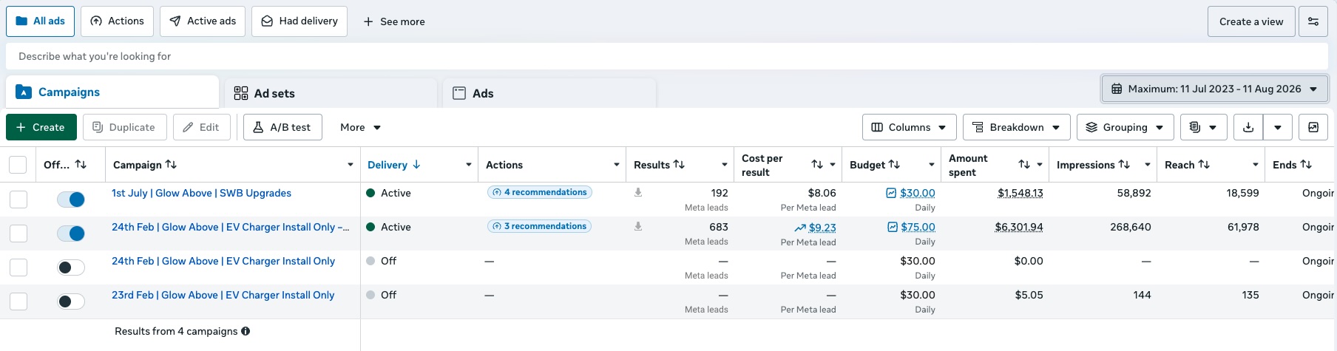Open Delivery column options caret

click(x=469, y=165)
